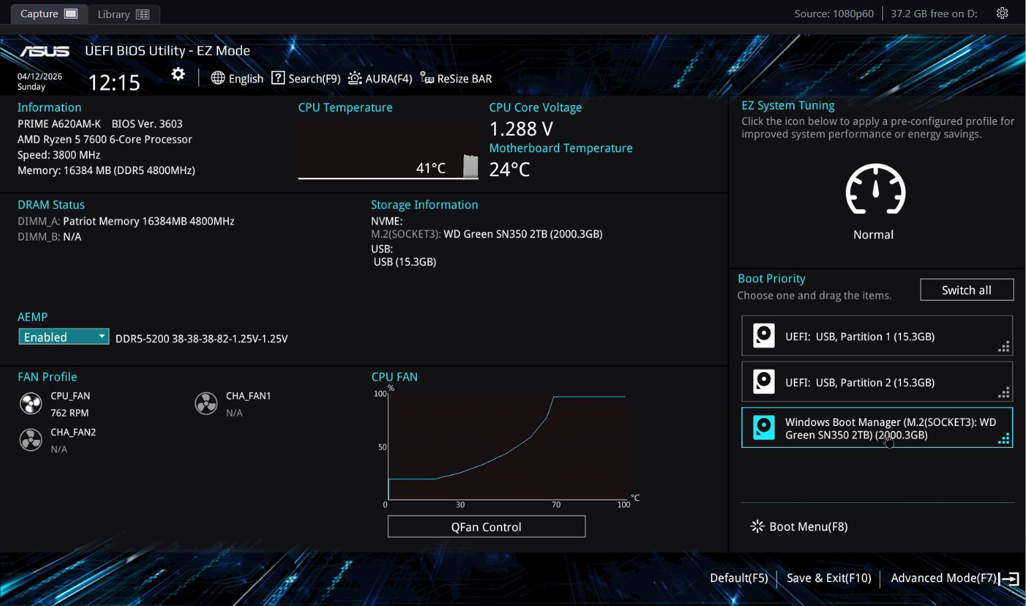The width and height of the screenshot is (1026, 606).
Task: Click the CHA_FAN1 fan icon
Action: [x=206, y=403]
